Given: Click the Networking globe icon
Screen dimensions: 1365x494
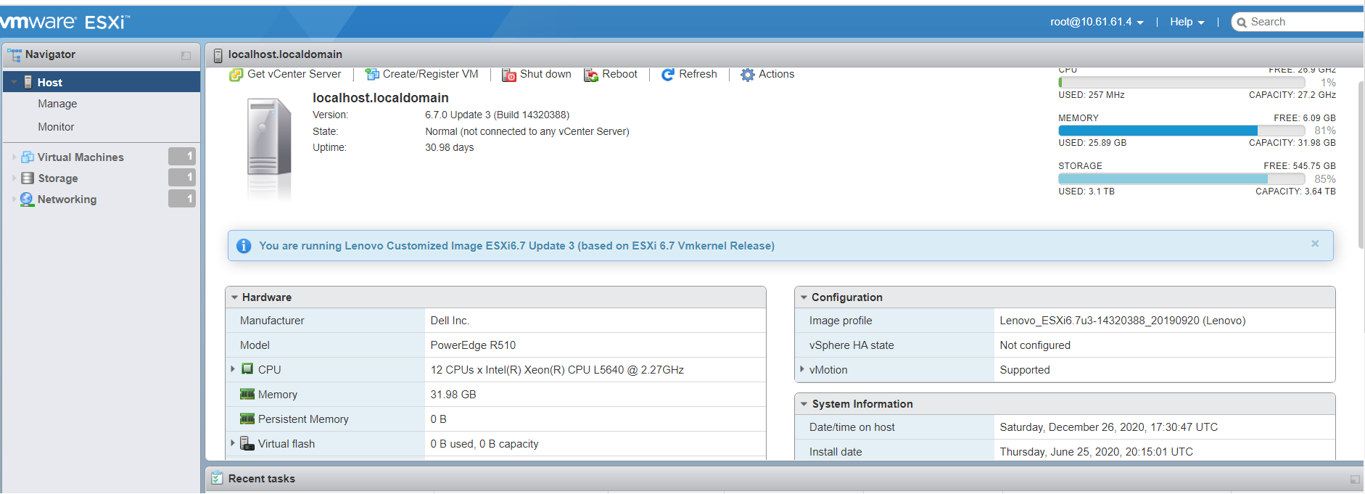Looking at the screenshot, I should click(27, 199).
